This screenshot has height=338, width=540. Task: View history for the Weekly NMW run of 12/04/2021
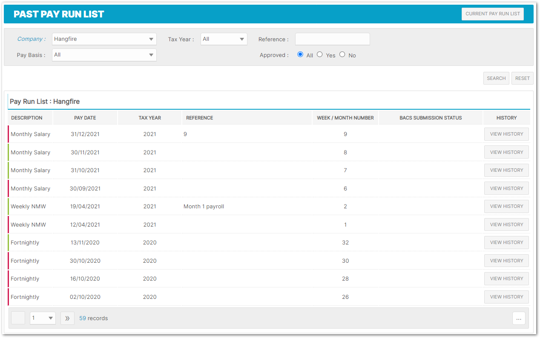(x=506, y=224)
